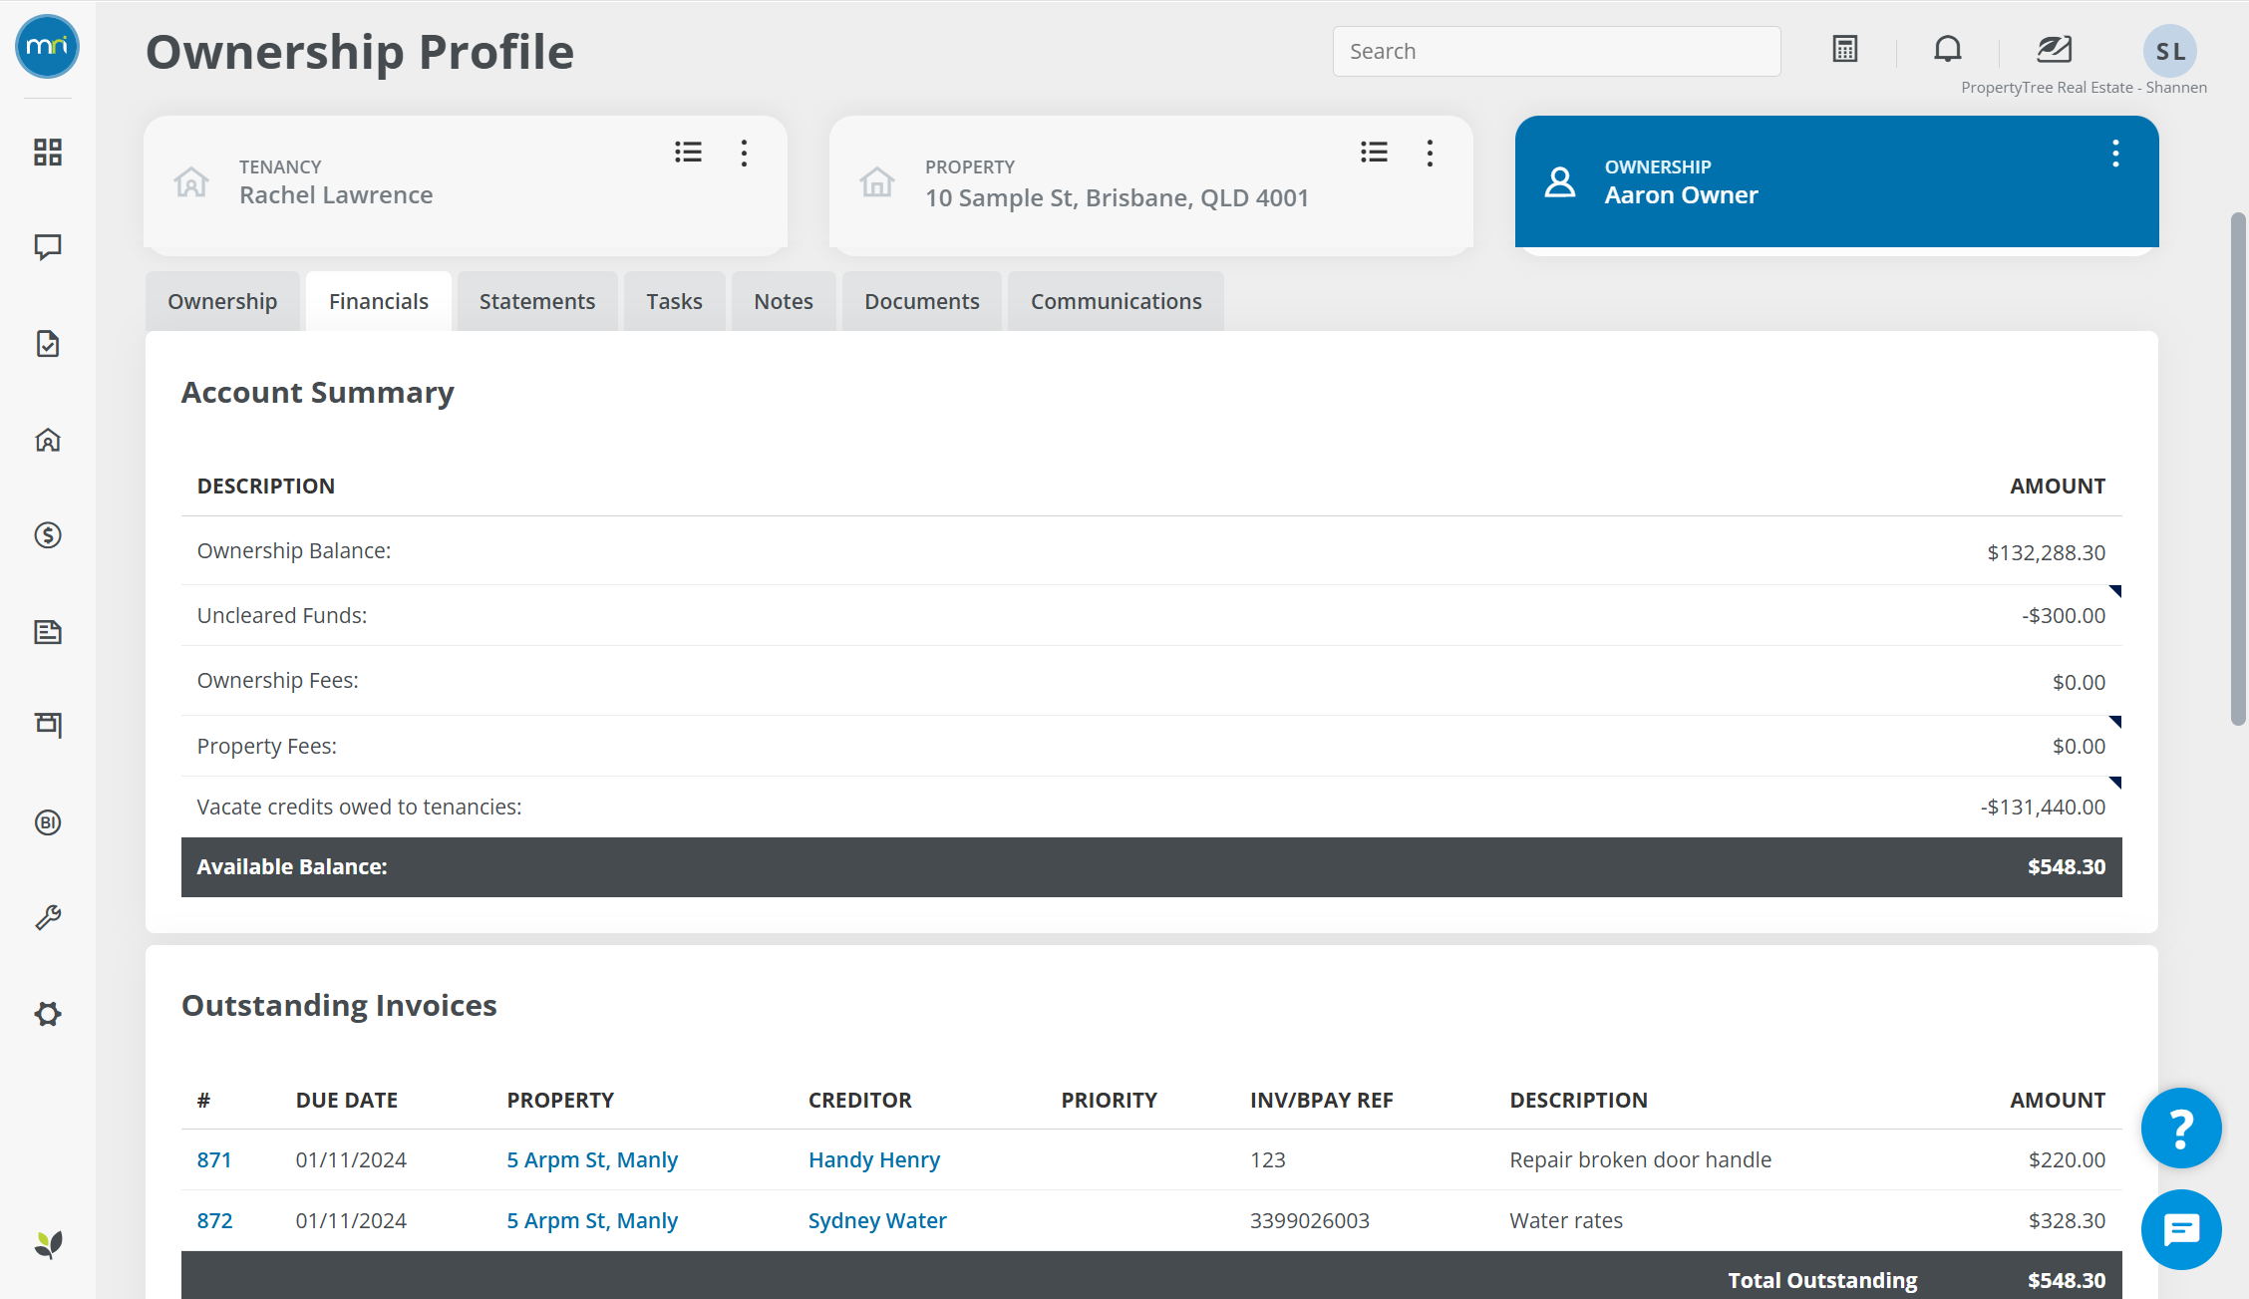Click the Uncleared Funds amount -$300.00
The height and width of the screenshot is (1299, 2249).
coord(2064,615)
